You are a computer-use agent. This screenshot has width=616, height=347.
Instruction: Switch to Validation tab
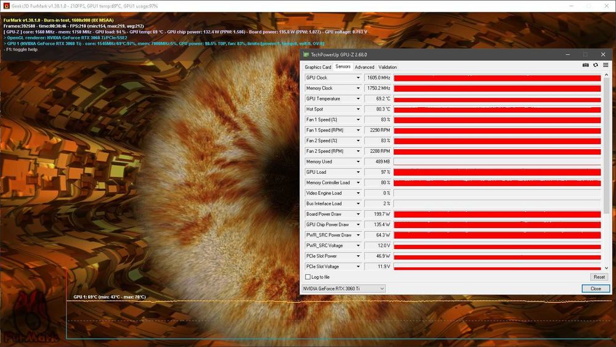387,67
